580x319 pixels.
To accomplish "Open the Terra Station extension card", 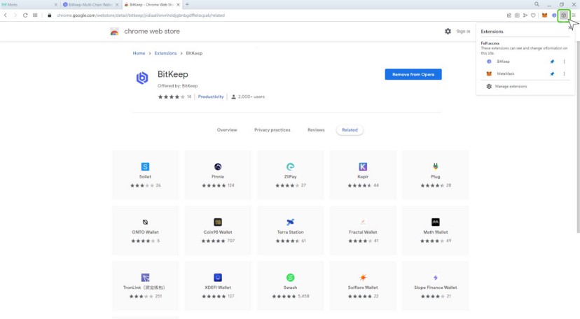I will 291,230.
